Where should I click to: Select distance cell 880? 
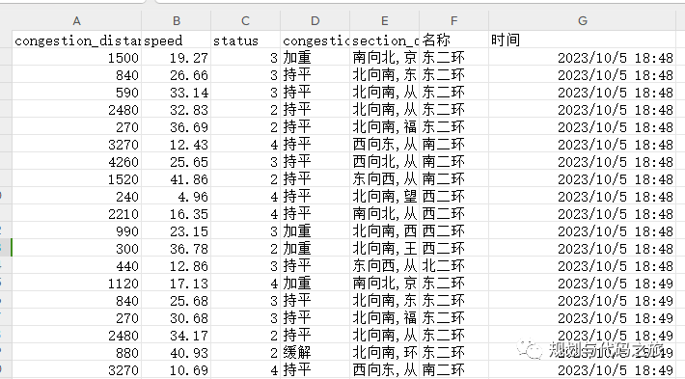(76, 353)
